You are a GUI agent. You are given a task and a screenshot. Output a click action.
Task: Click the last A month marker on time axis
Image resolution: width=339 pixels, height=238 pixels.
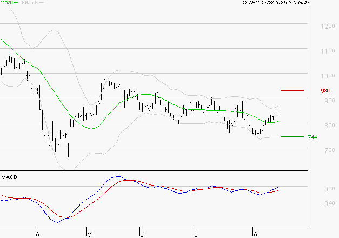click(255, 234)
